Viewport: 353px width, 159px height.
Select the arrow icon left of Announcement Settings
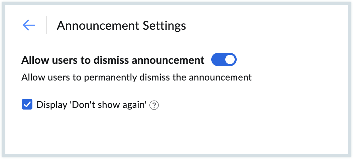coord(29,25)
